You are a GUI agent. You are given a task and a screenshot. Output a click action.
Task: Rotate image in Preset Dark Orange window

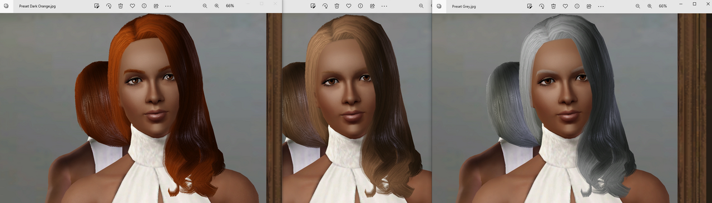coord(108,6)
